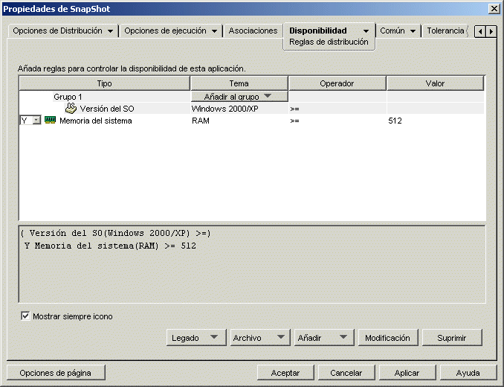The image size is (504, 387).
Task: Expand the Disponibilidad tab arrow
Action: tap(366, 31)
